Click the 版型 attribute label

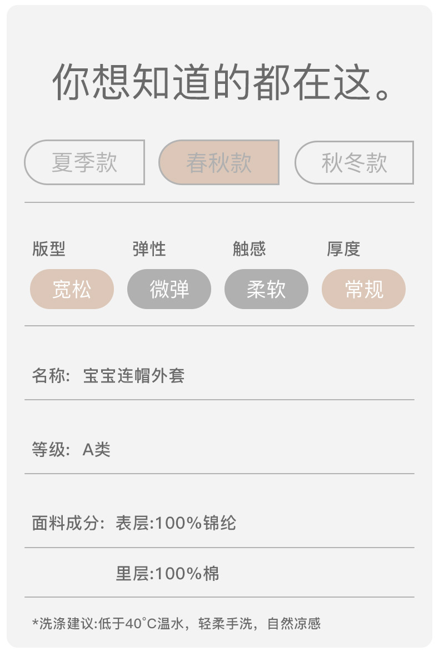tap(49, 249)
